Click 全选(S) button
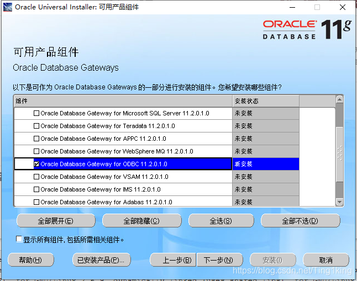Viewport: 357px width, 281px height. 221,221
